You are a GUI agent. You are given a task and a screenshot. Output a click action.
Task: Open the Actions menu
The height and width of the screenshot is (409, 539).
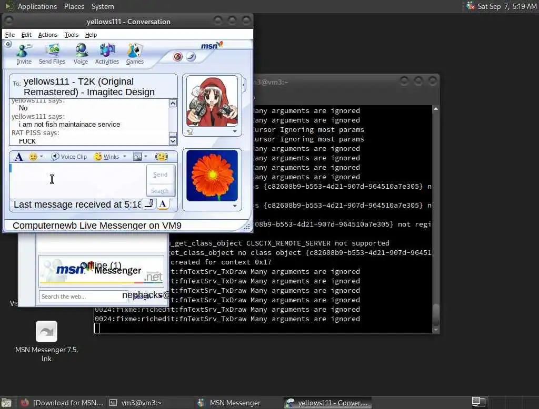click(x=48, y=35)
